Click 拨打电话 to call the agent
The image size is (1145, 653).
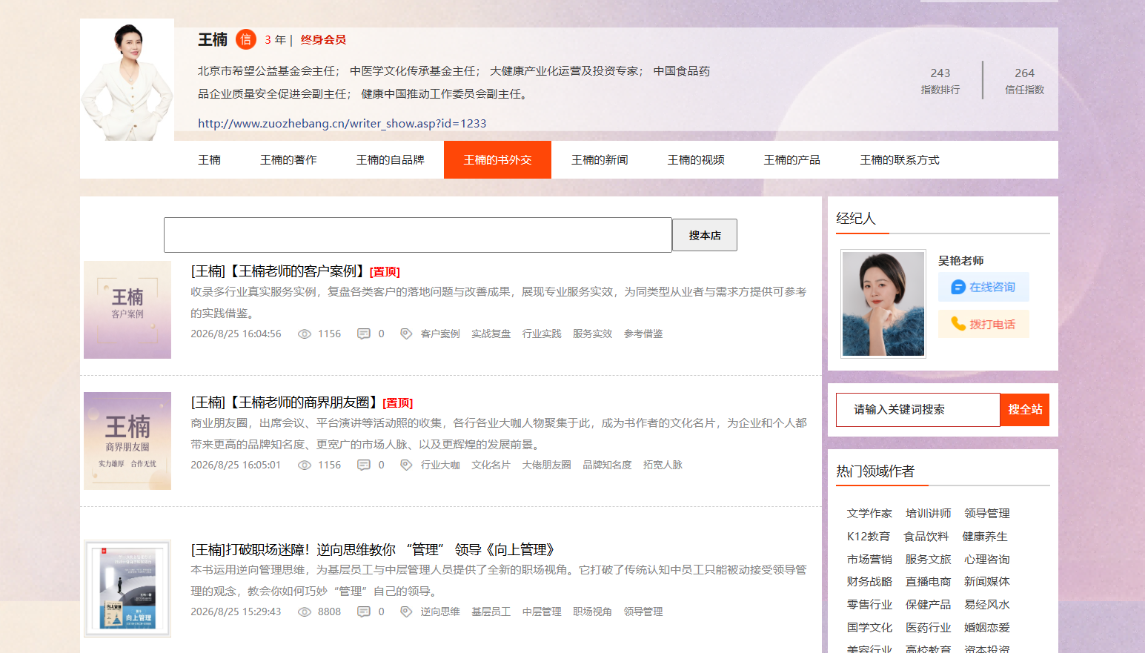[x=983, y=324]
